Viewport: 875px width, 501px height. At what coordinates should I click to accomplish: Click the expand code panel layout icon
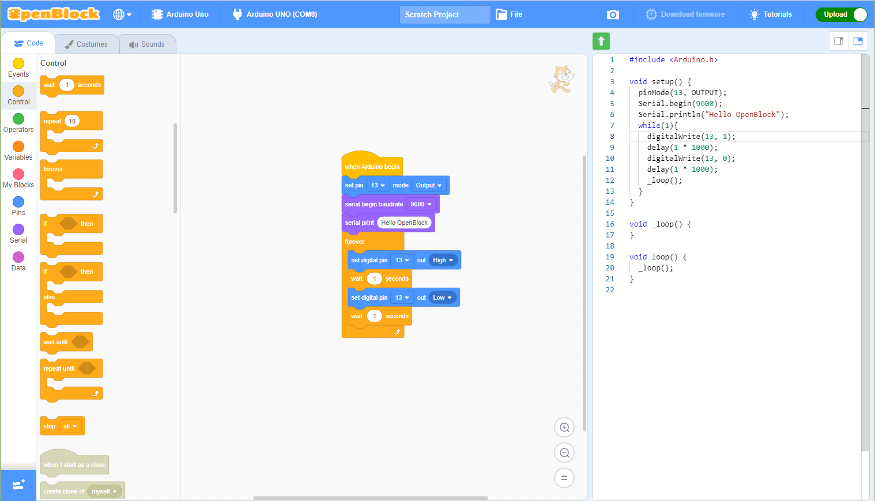pos(858,41)
